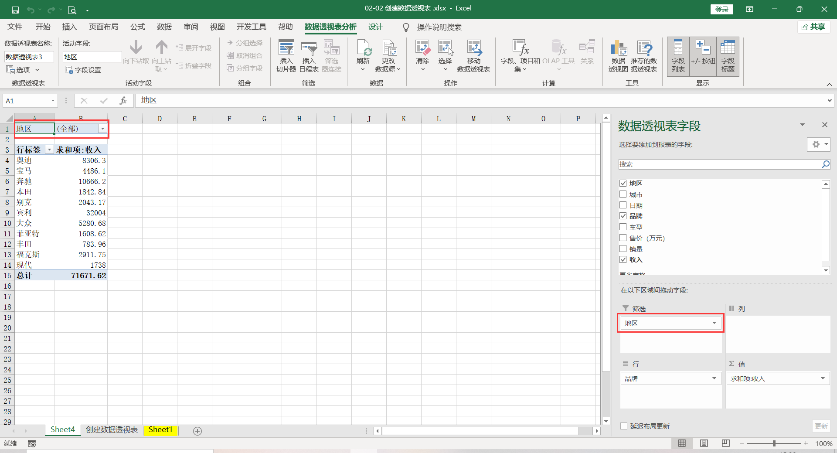
Task: Open the 创建数据透视表 sheet tab
Action: click(x=112, y=430)
